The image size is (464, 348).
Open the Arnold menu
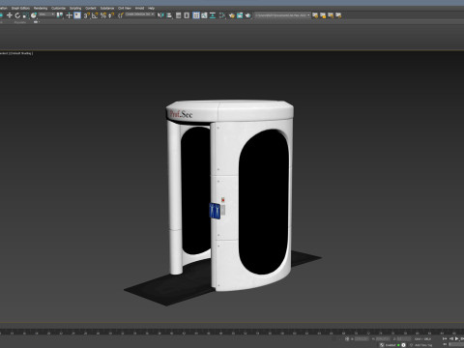click(139, 8)
